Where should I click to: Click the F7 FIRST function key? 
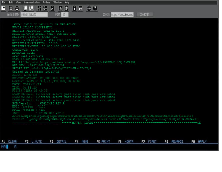[x=149, y=142]
